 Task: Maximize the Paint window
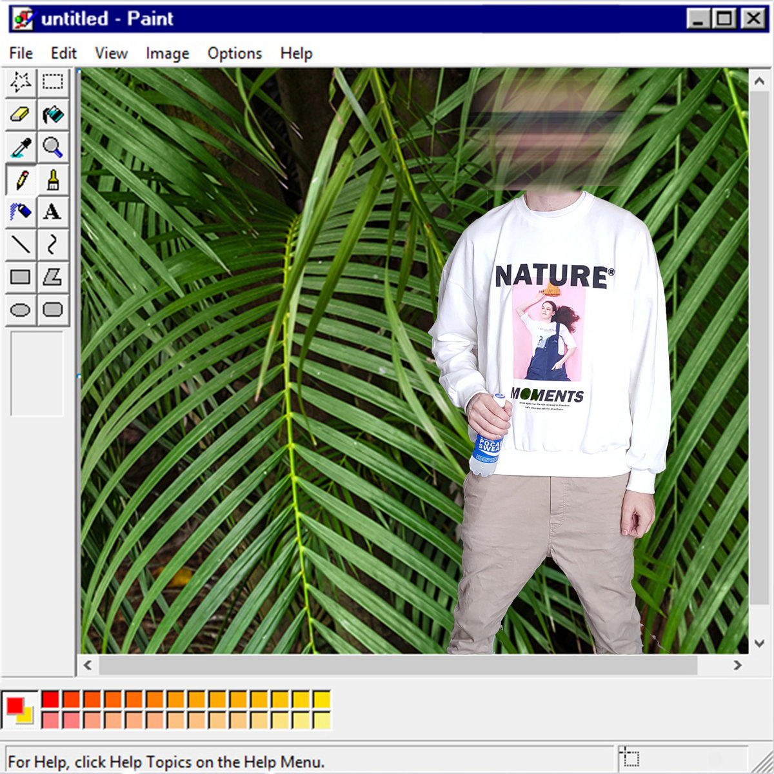[x=725, y=19]
